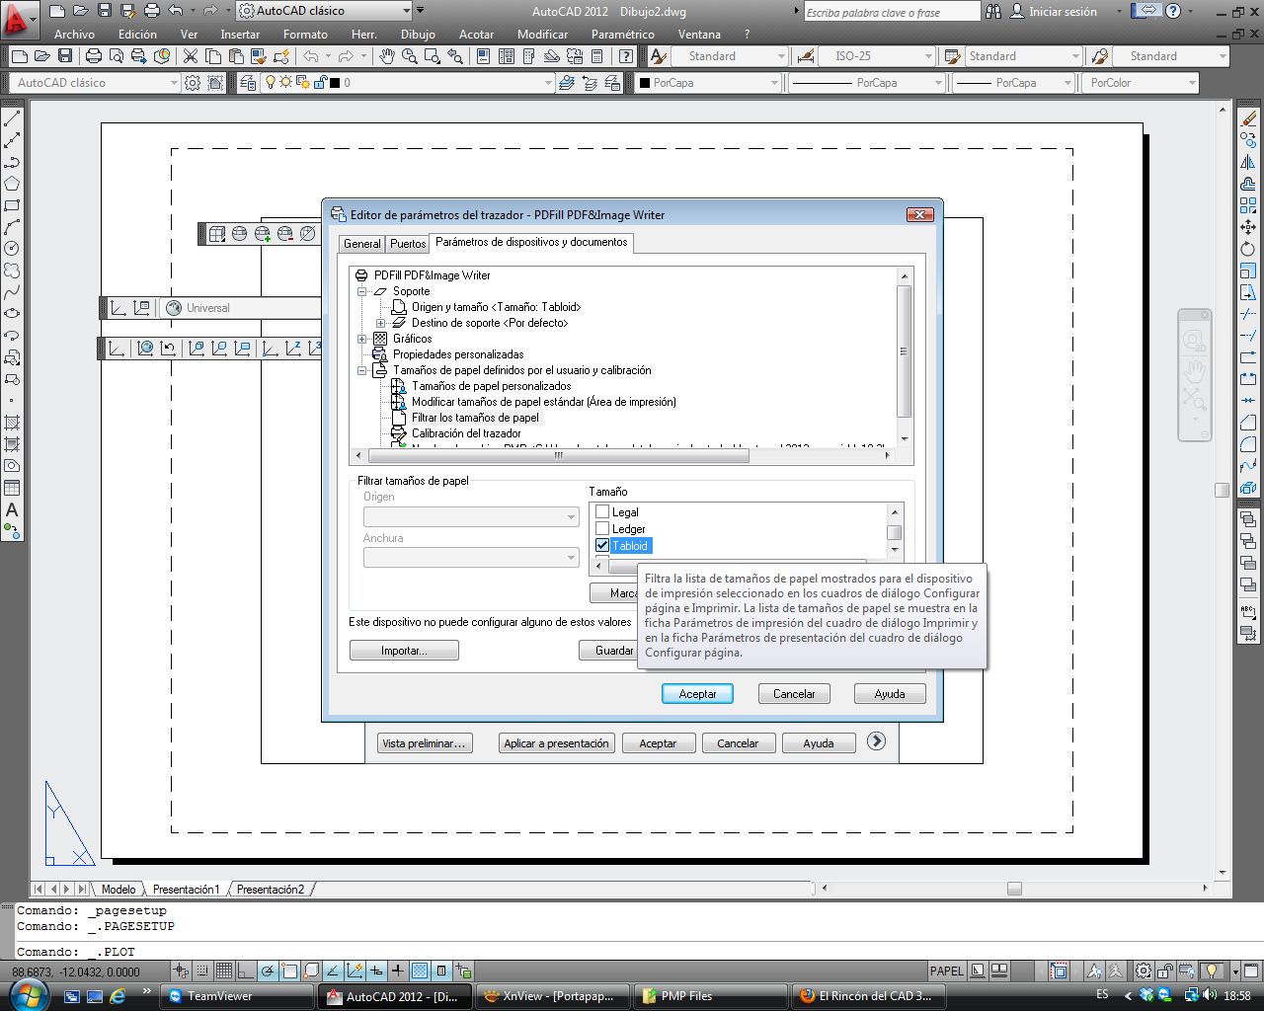Open the Formato menu
This screenshot has height=1011, width=1264.
305,34
